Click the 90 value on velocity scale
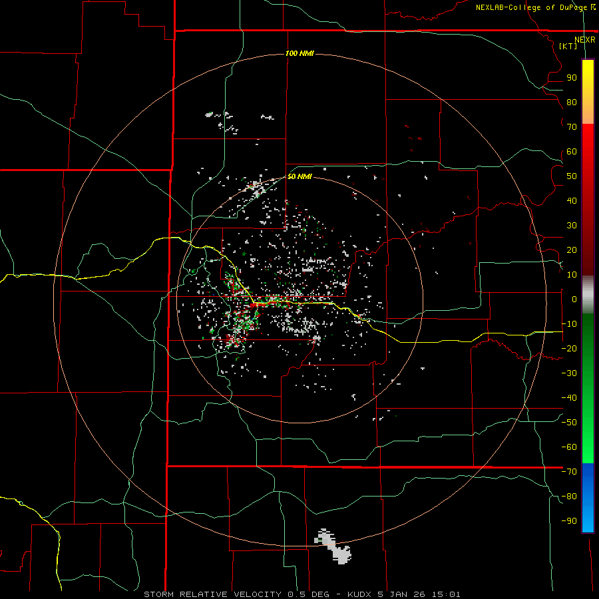This screenshot has height=599, width=599. pyautogui.click(x=572, y=78)
